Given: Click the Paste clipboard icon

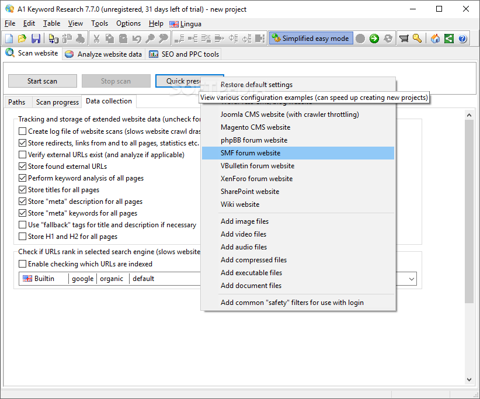Looking at the screenshot, I should tap(123, 39).
